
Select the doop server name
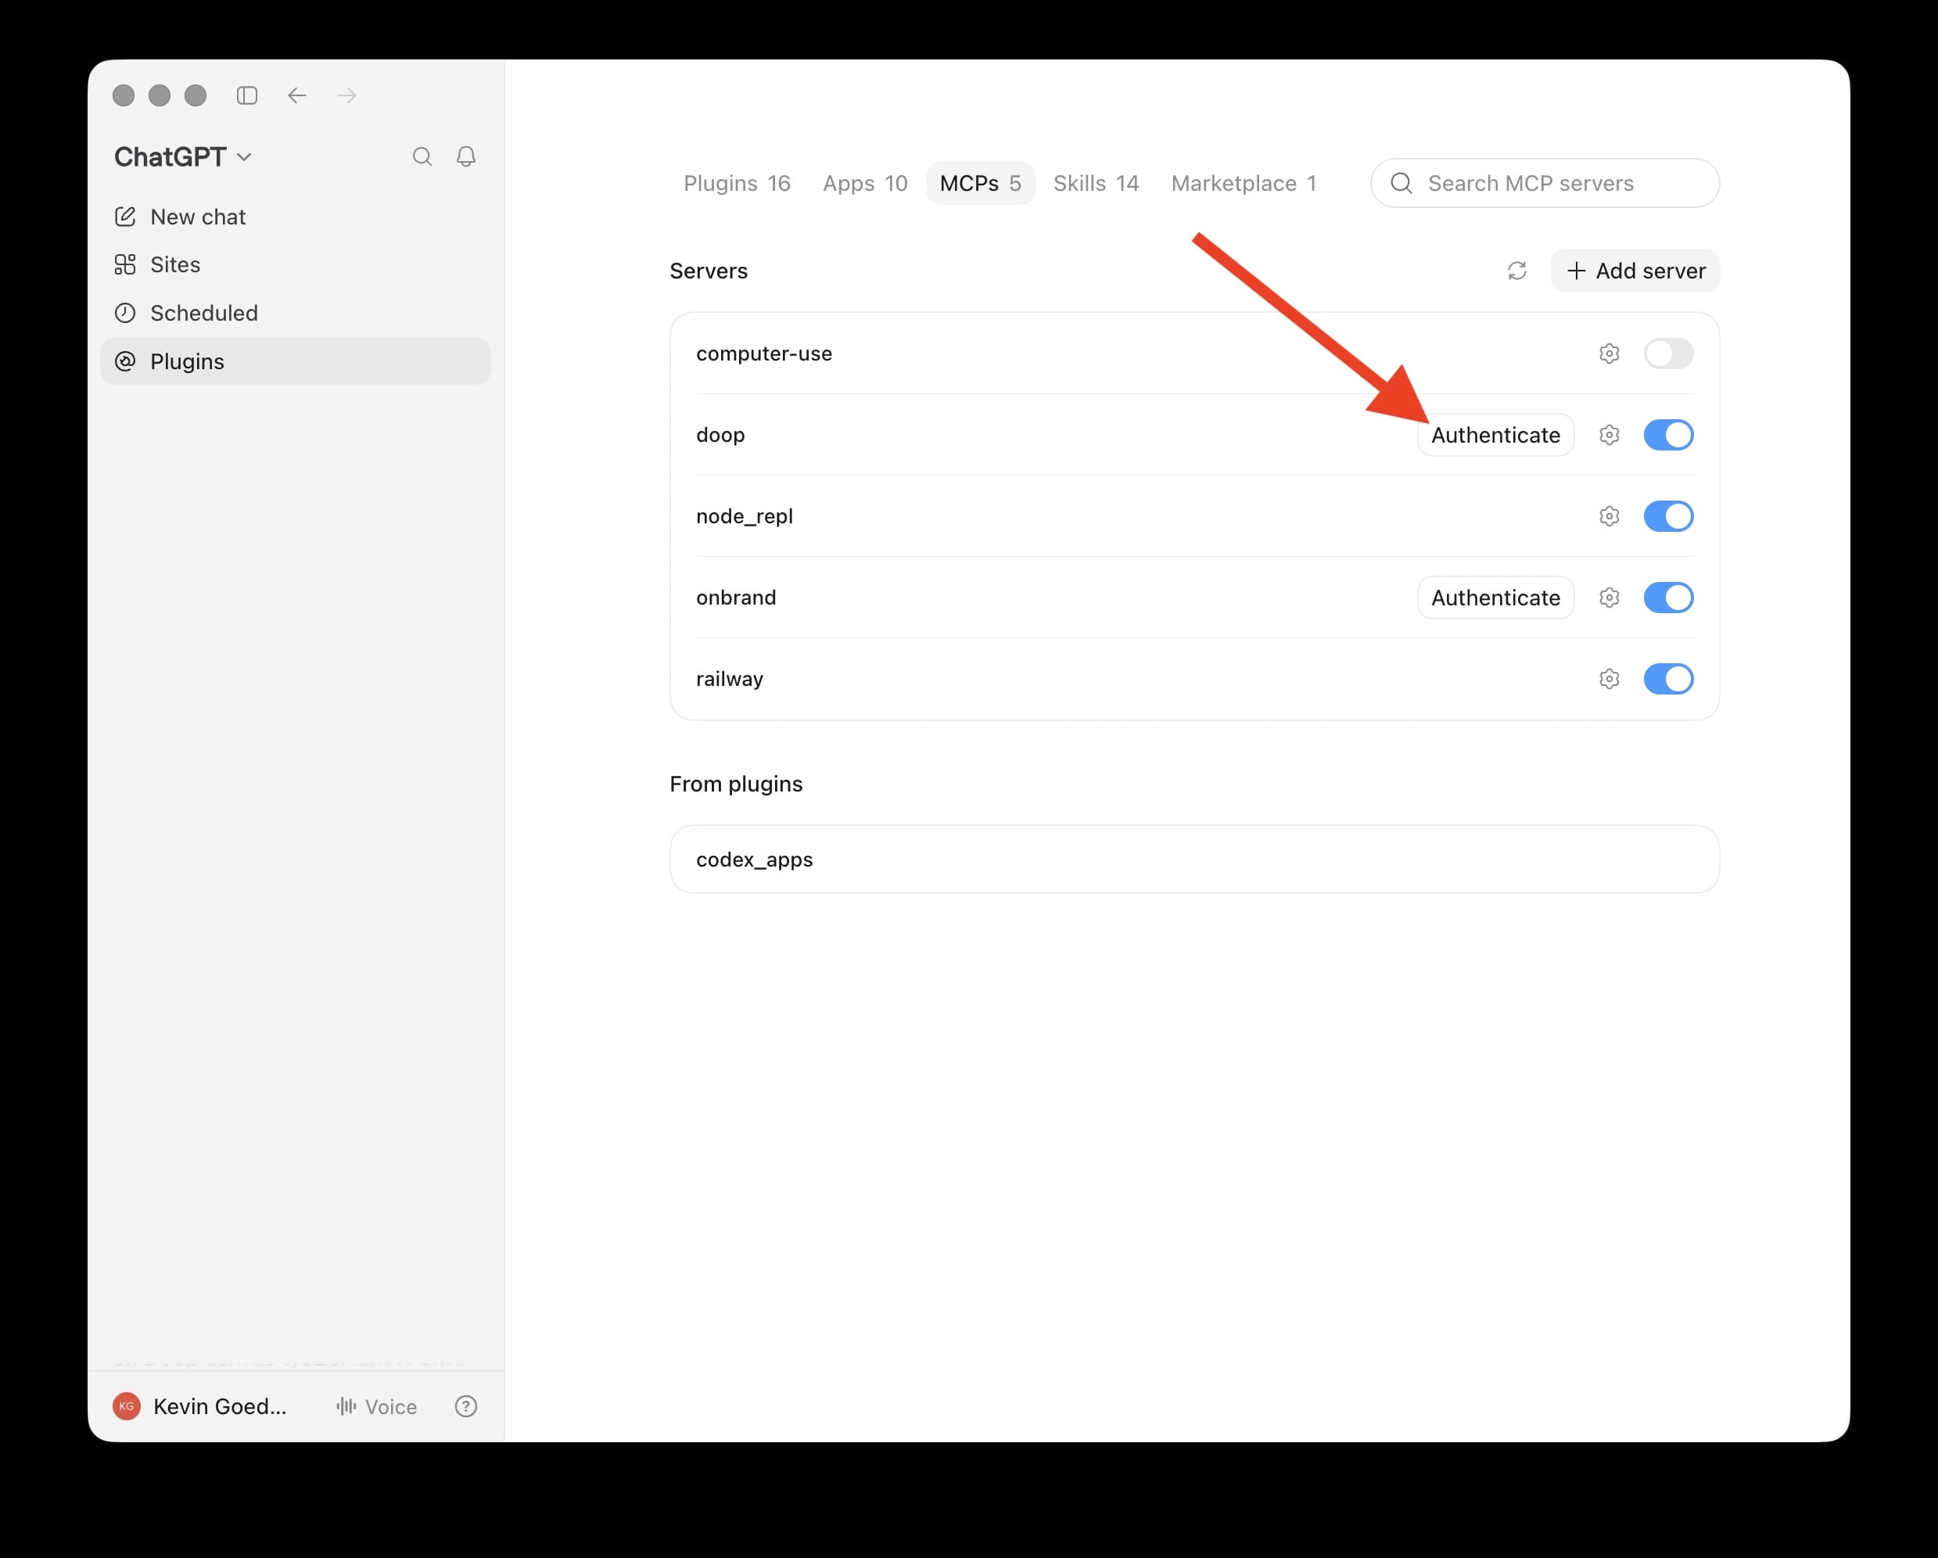click(x=720, y=435)
